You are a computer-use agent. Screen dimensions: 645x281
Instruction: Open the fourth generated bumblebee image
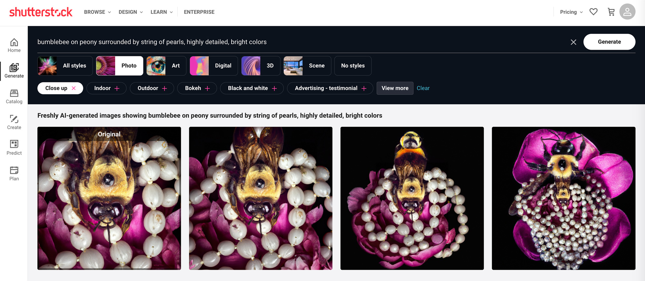point(563,198)
